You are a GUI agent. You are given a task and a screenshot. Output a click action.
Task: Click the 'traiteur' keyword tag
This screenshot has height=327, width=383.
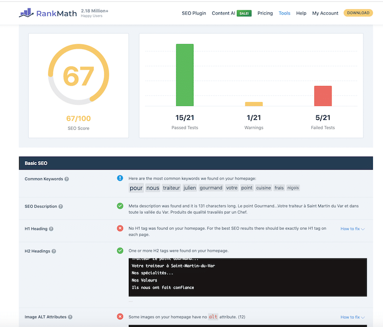pyautogui.click(x=171, y=188)
